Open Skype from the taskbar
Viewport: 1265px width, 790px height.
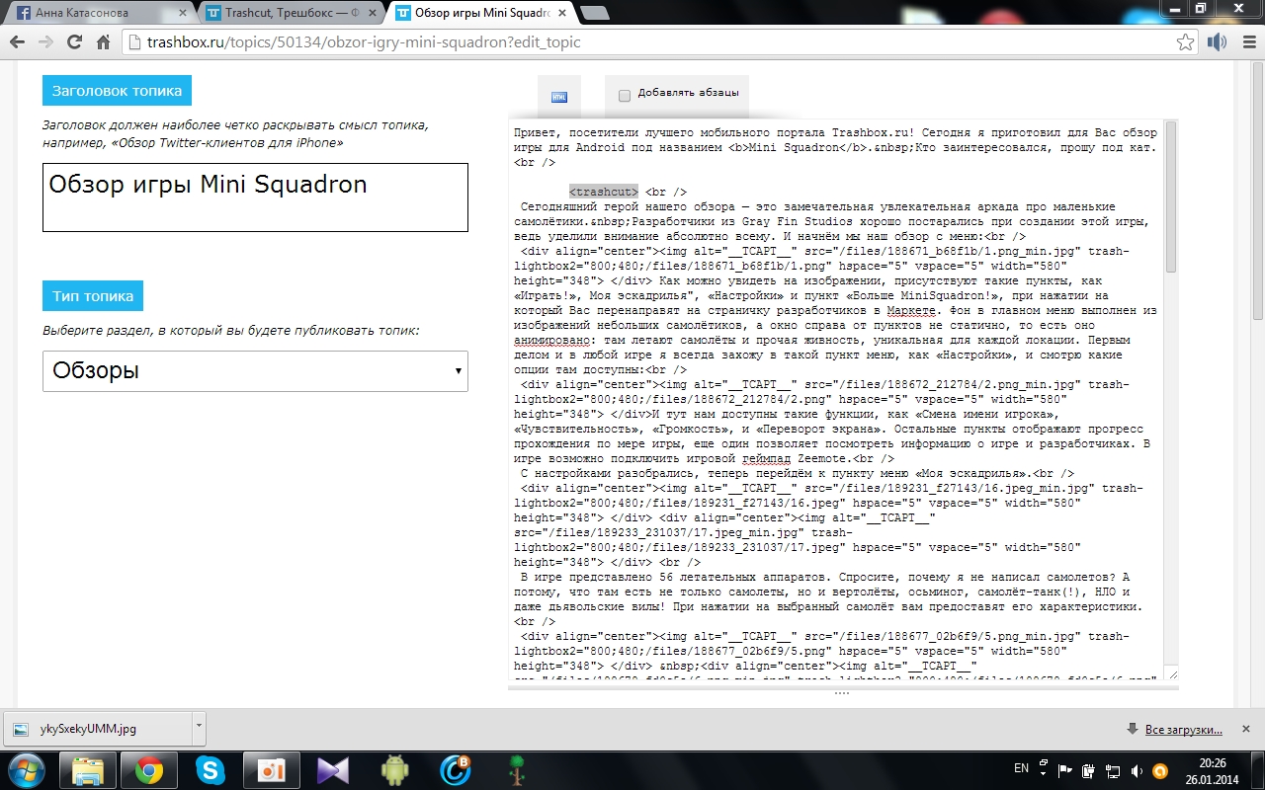click(211, 769)
